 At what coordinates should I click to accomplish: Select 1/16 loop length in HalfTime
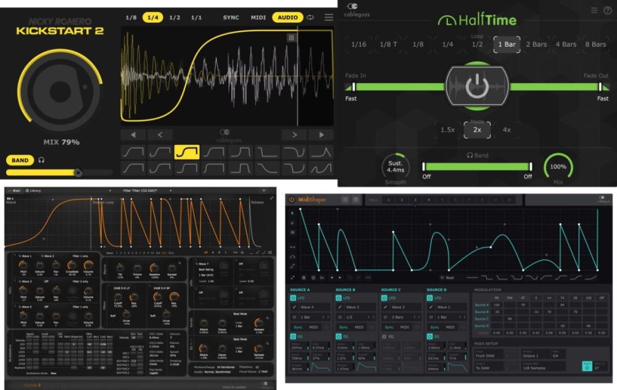(358, 44)
